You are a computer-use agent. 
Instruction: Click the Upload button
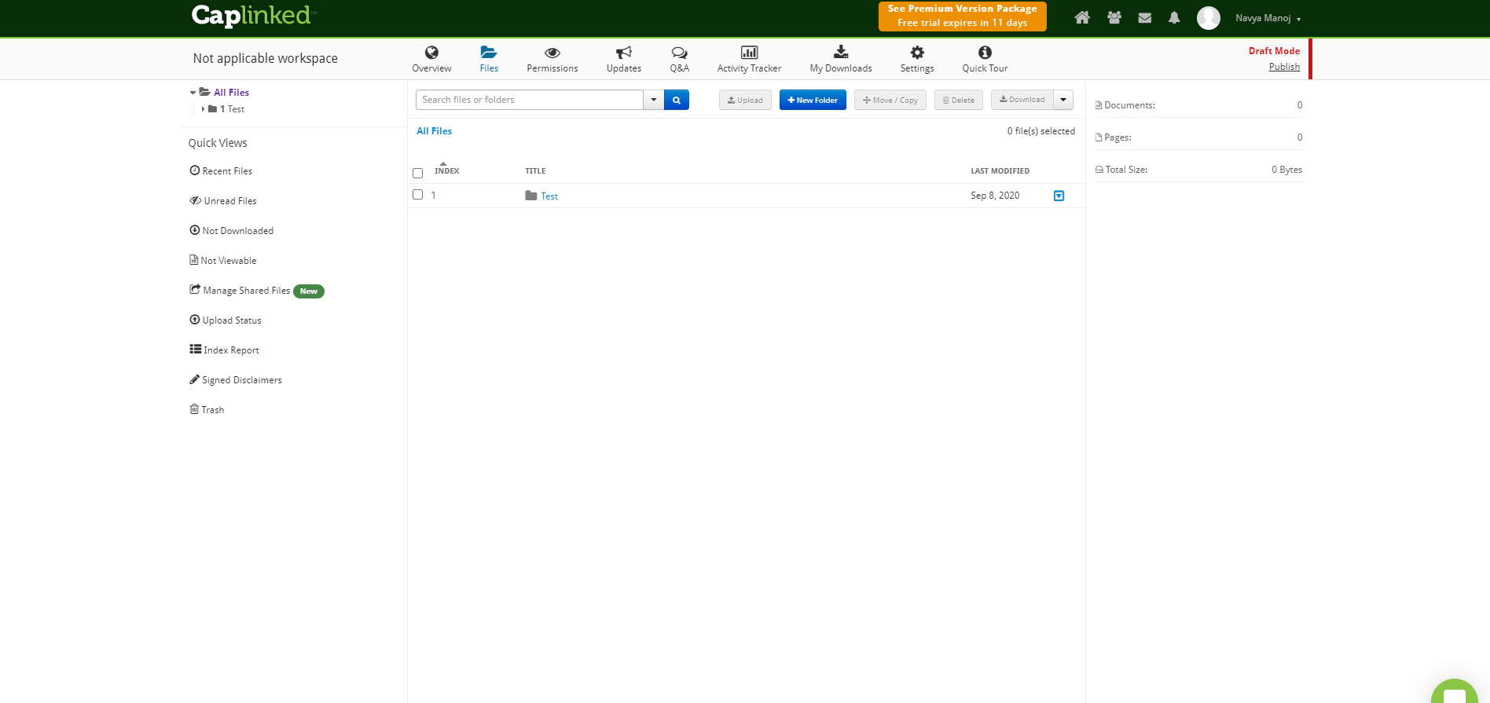(745, 100)
